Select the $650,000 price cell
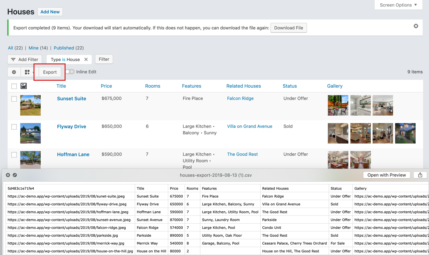This screenshot has height=255, width=429. click(x=112, y=126)
